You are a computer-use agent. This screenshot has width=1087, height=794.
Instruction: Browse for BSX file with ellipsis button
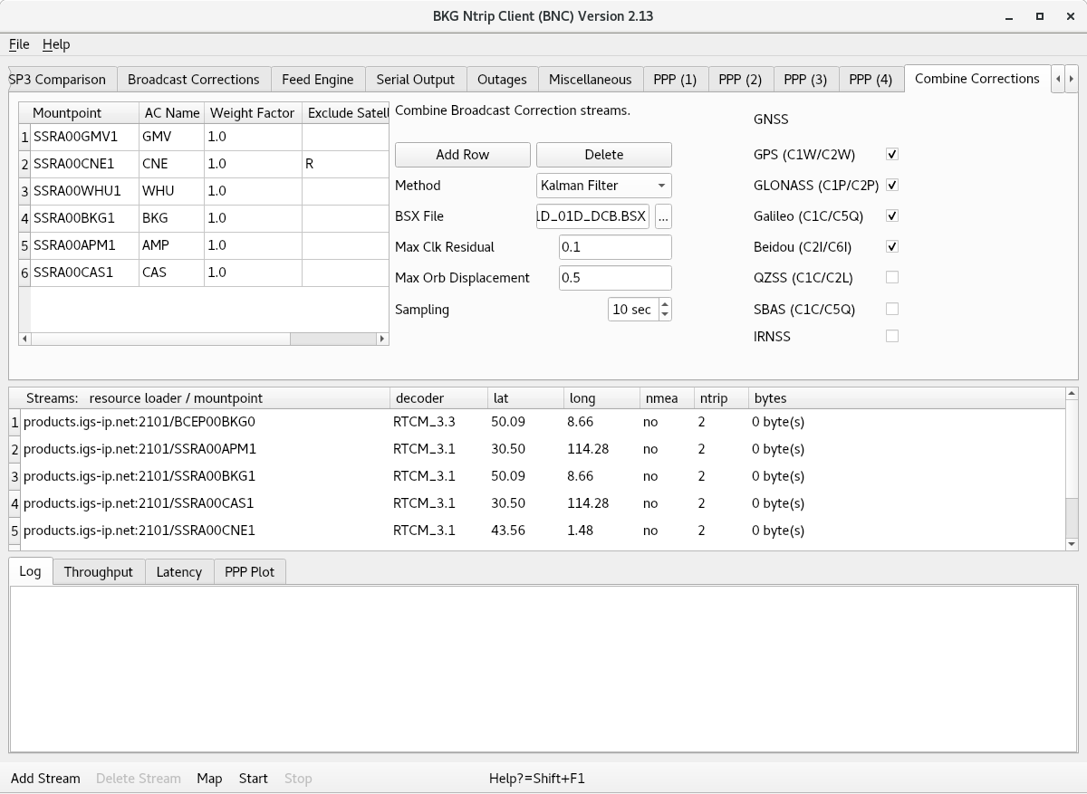663,216
